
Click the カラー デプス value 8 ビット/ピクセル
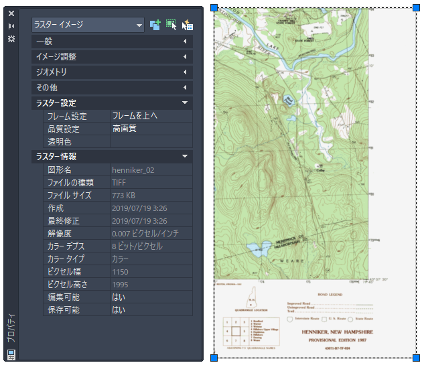tap(151, 246)
